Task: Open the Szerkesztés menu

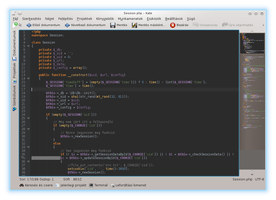Action: click(31, 19)
